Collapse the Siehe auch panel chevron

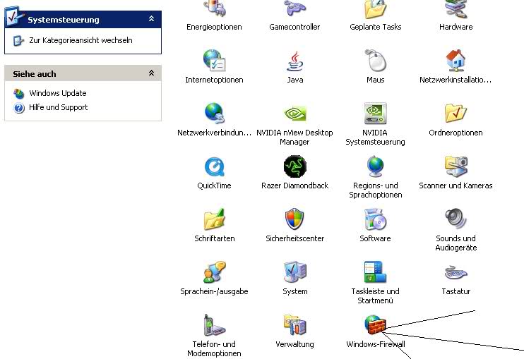tap(151, 73)
